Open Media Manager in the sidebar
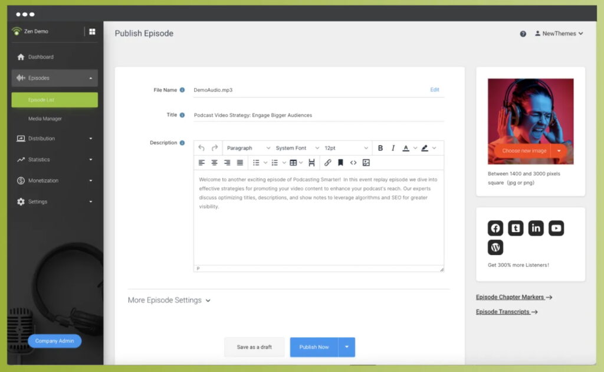Screen dimensions: 604x372 tap(45, 119)
